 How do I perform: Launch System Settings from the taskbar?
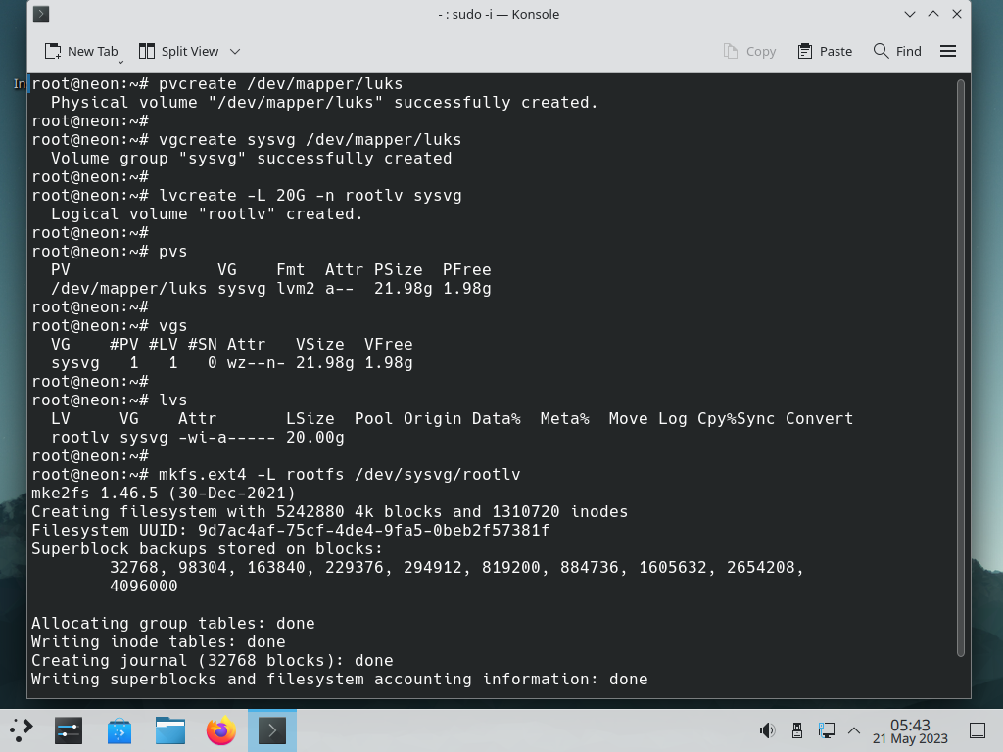[69, 730]
